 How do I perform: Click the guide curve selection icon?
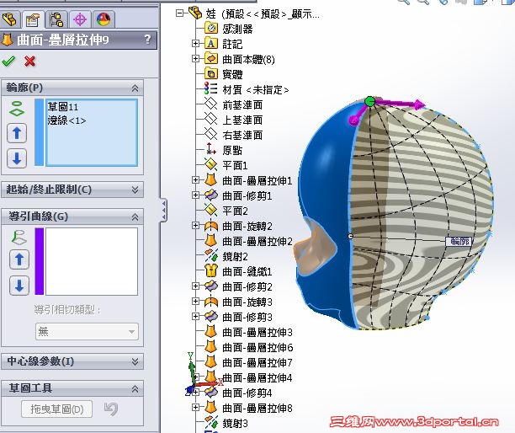[19, 237]
